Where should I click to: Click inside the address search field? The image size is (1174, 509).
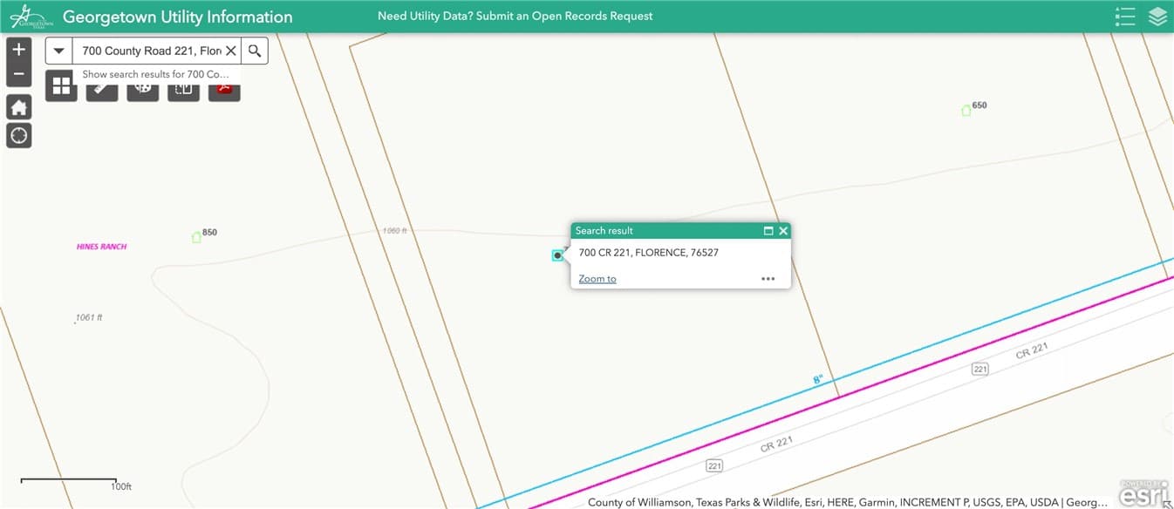(151, 51)
